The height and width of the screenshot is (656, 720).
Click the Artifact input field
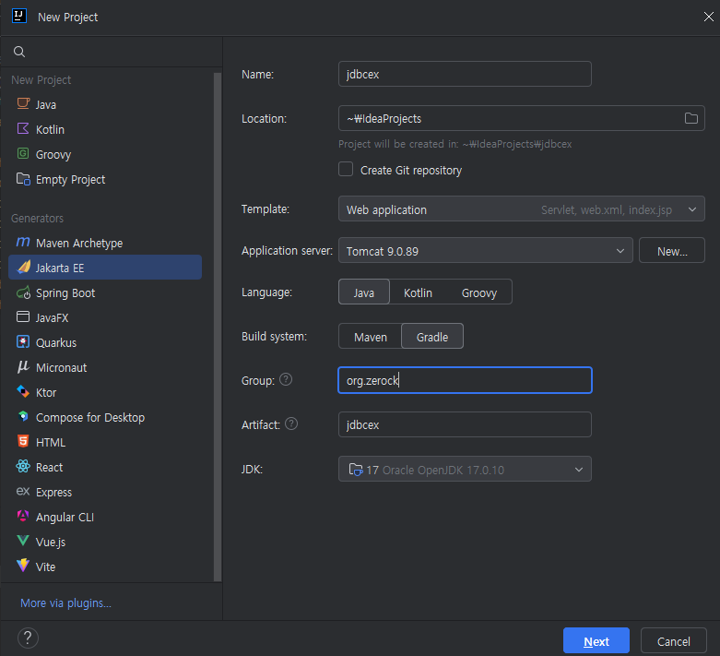point(465,423)
